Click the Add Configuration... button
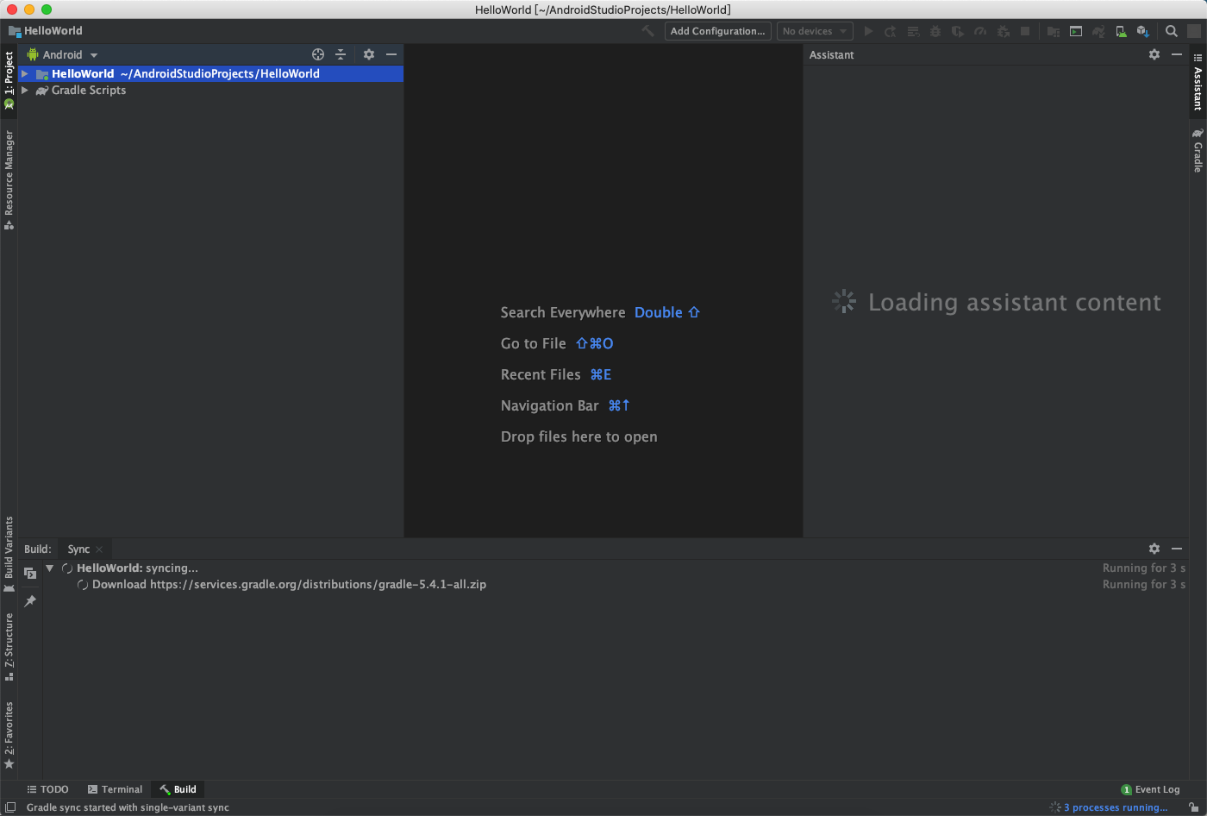Image resolution: width=1207 pixels, height=816 pixels. [717, 31]
